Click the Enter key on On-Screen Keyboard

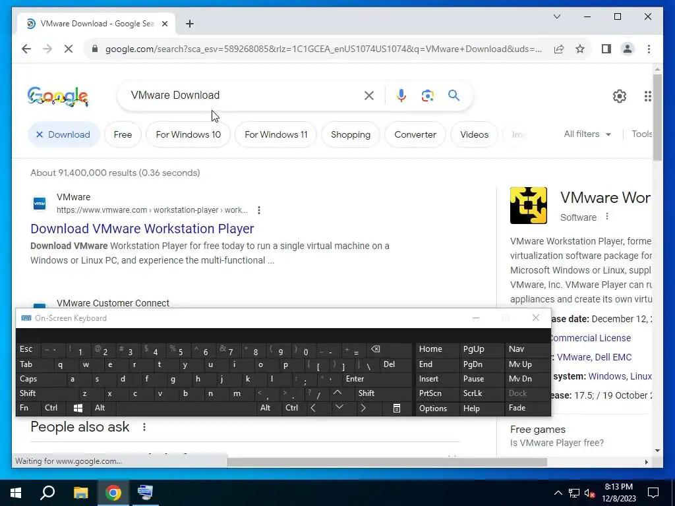(x=377, y=379)
